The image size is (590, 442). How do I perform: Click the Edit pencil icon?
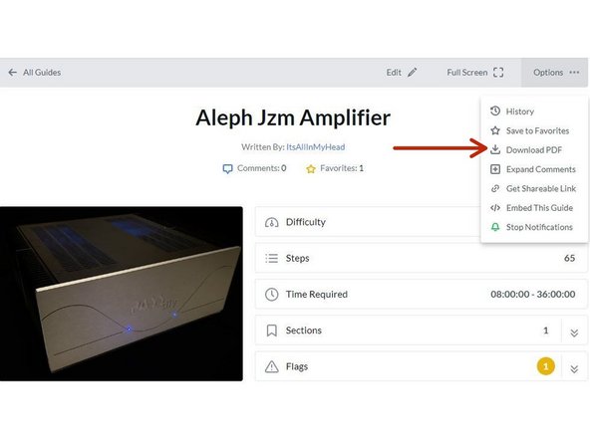point(413,72)
